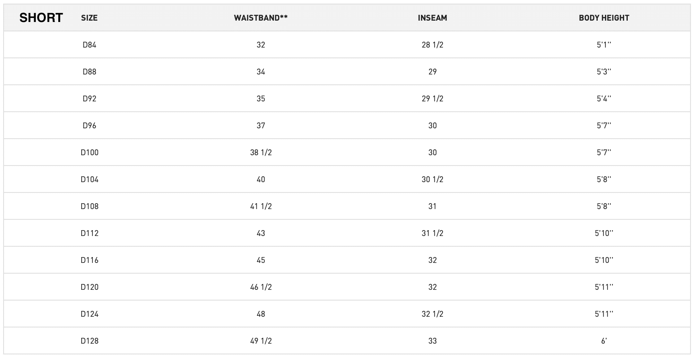Click the 49 1/2 waistband value
The image size is (695, 358).
261,341
